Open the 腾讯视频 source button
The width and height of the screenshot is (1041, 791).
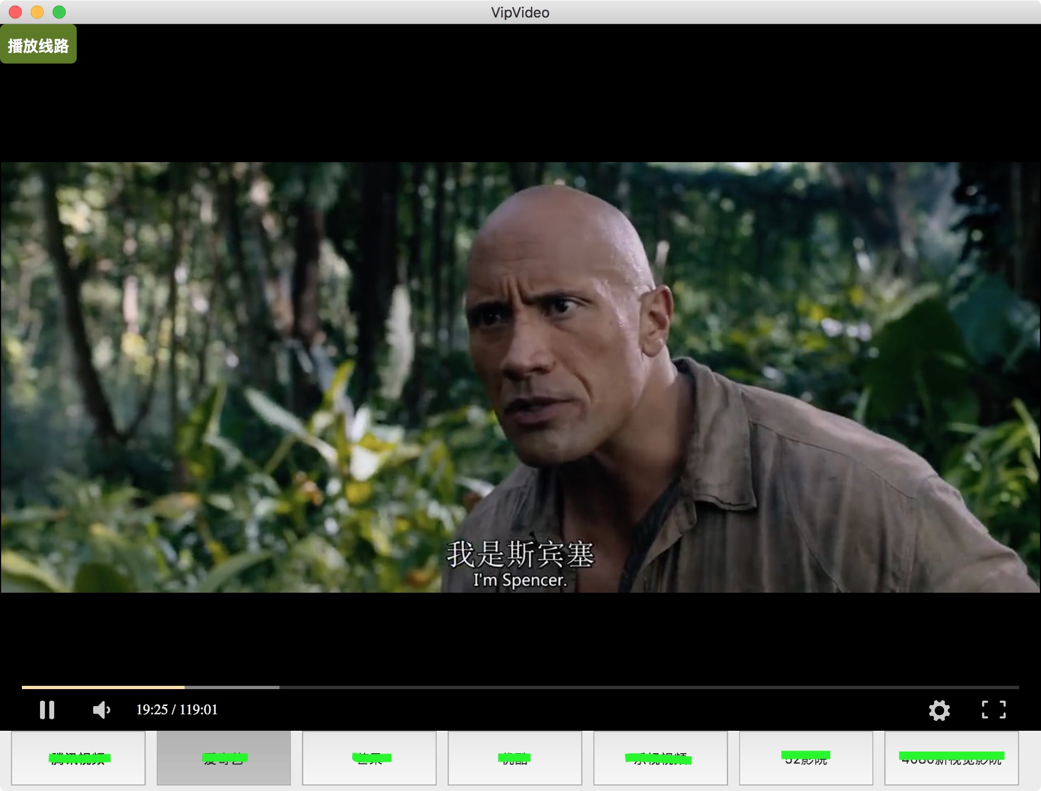[x=78, y=758]
